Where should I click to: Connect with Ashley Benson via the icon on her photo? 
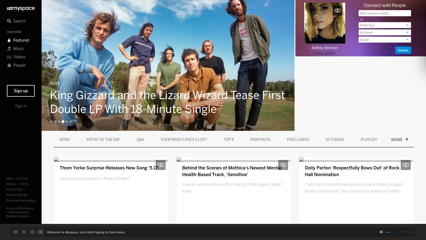[338, 11]
